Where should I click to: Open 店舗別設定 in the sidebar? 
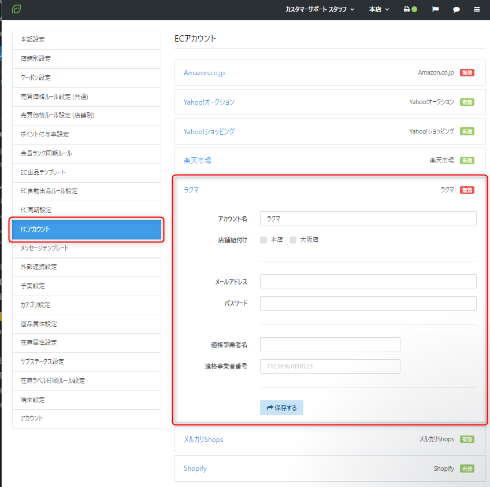87,59
